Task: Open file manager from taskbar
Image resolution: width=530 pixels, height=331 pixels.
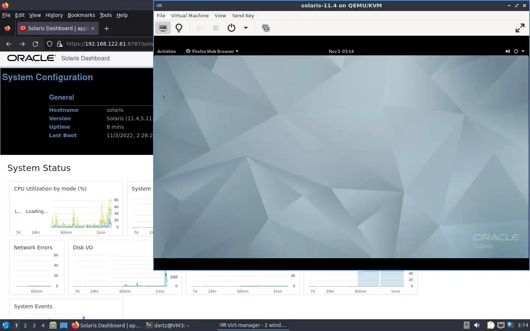Action: click(x=53, y=325)
